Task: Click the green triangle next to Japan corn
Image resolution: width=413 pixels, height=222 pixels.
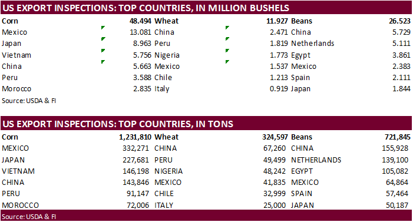Action: [x=103, y=39]
